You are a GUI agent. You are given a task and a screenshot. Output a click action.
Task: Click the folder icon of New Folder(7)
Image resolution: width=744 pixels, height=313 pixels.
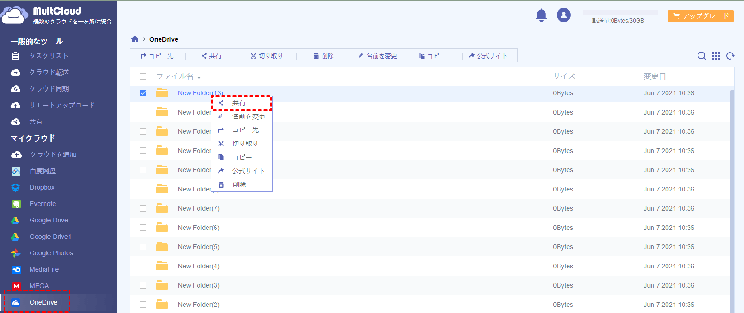[x=162, y=208]
